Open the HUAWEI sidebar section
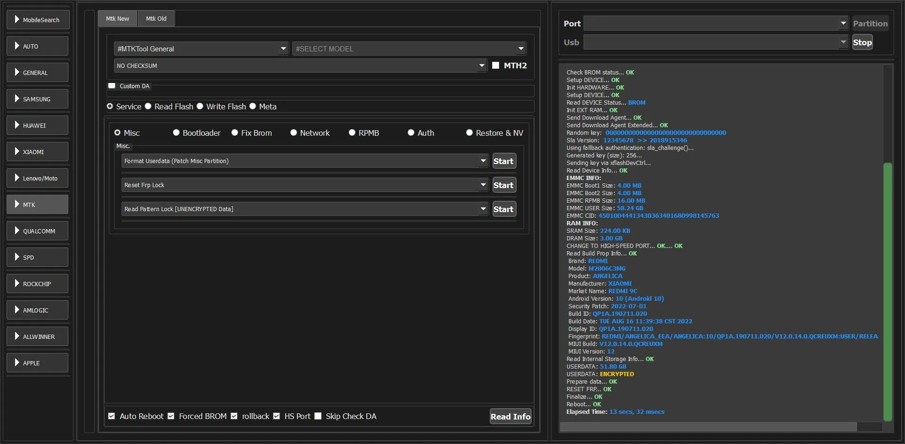The height and width of the screenshot is (444, 905). [x=38, y=125]
